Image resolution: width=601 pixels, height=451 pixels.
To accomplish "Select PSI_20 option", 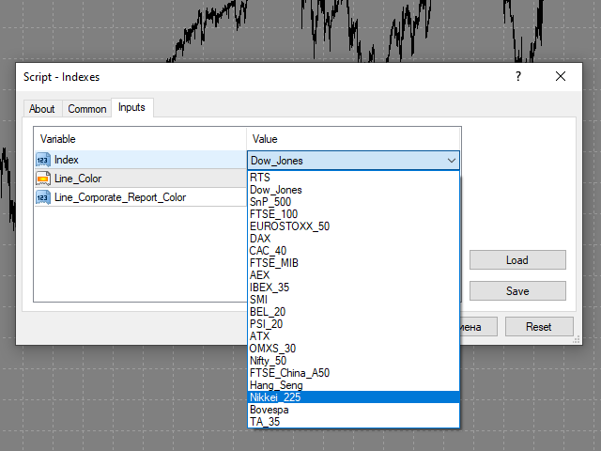I will 353,324.
